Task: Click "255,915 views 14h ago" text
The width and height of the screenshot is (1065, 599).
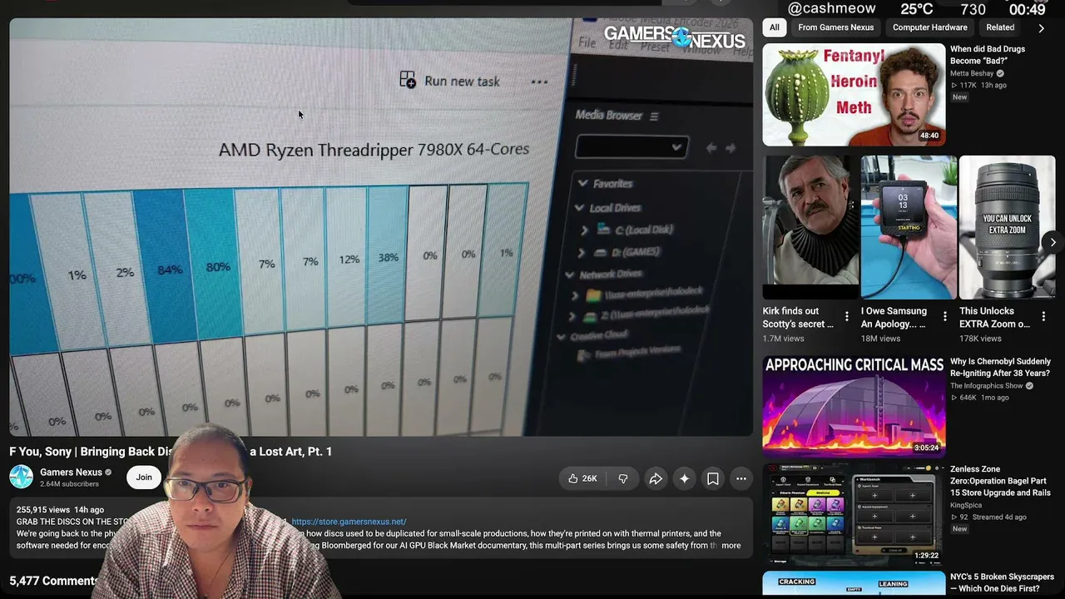Action: [60, 510]
